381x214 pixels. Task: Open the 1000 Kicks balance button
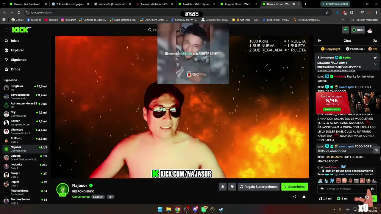[358, 30]
